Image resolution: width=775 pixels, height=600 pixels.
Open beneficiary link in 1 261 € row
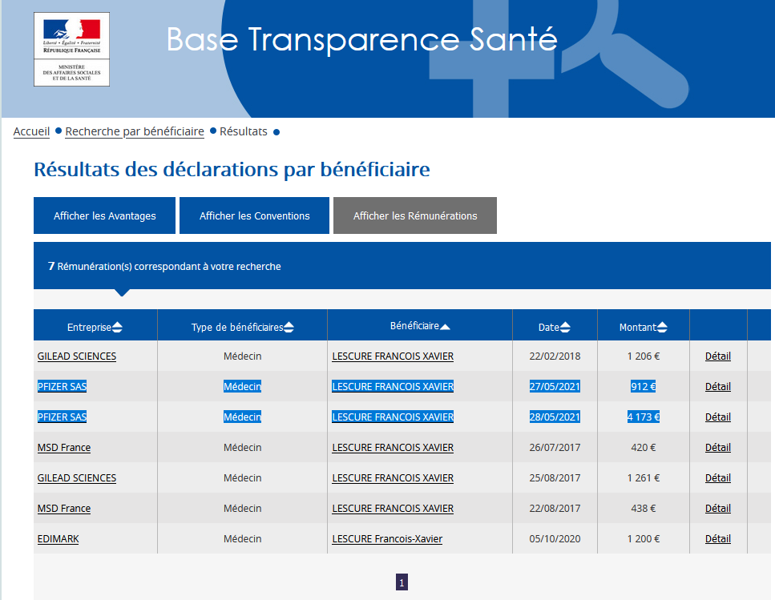coord(393,478)
